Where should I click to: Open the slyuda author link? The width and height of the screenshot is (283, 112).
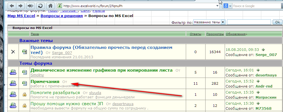click(95, 93)
